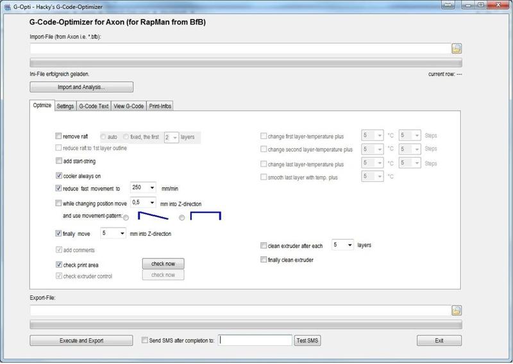The height and width of the screenshot is (364, 513).
Task: Select the auto raft radio button
Action: coord(103,136)
